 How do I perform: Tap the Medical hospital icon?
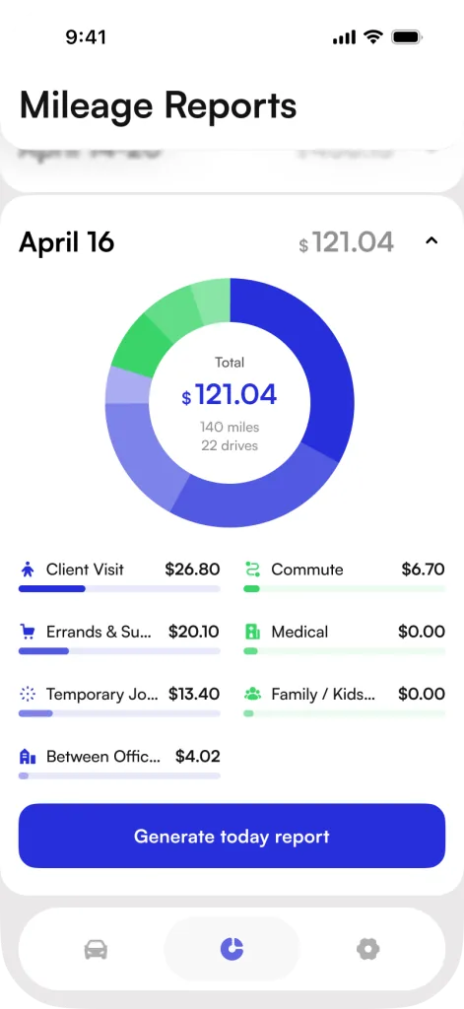[x=252, y=632]
